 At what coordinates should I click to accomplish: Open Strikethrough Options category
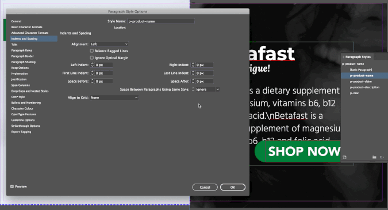pos(25,126)
